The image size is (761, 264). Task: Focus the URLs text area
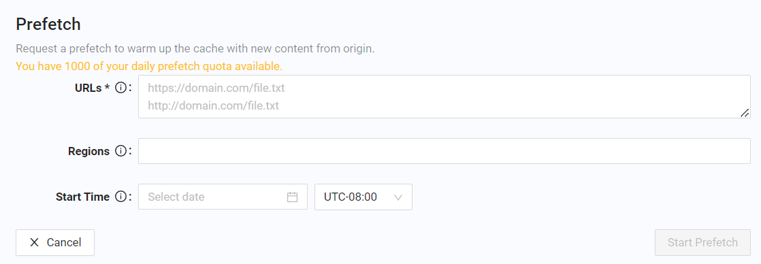pos(444,97)
